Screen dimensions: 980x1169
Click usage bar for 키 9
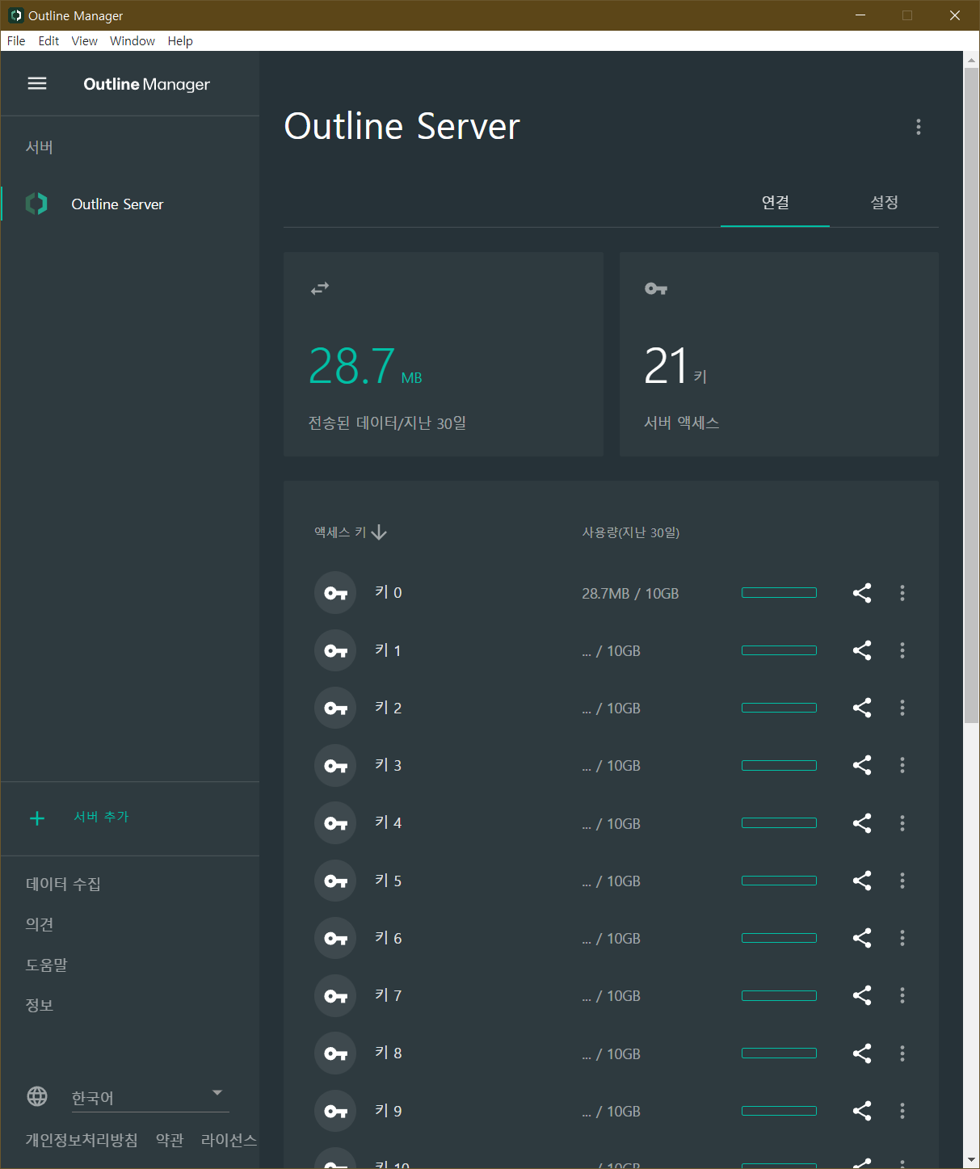[x=779, y=1111]
